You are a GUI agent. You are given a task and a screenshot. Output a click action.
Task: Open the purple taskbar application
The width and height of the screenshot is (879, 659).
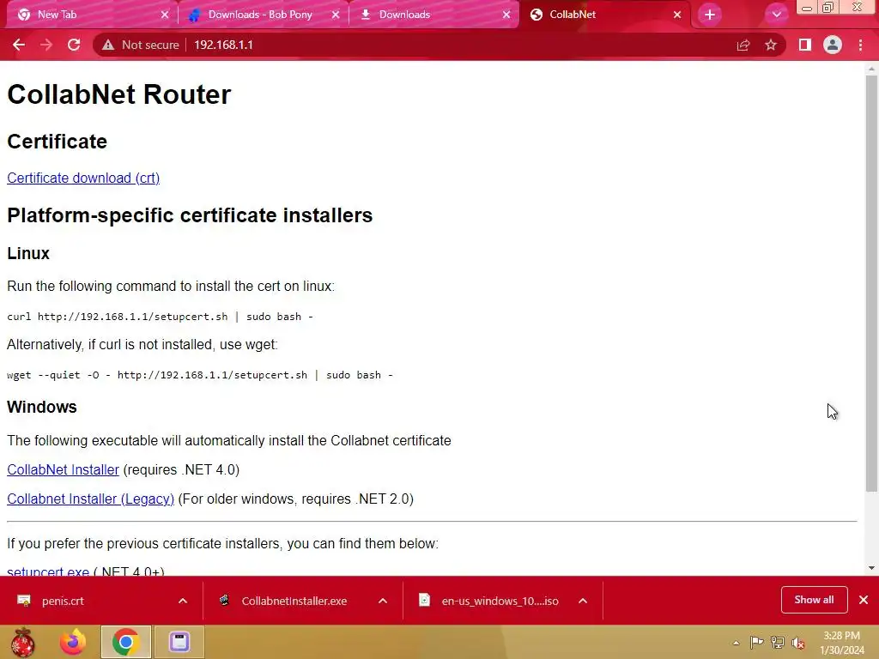[179, 642]
